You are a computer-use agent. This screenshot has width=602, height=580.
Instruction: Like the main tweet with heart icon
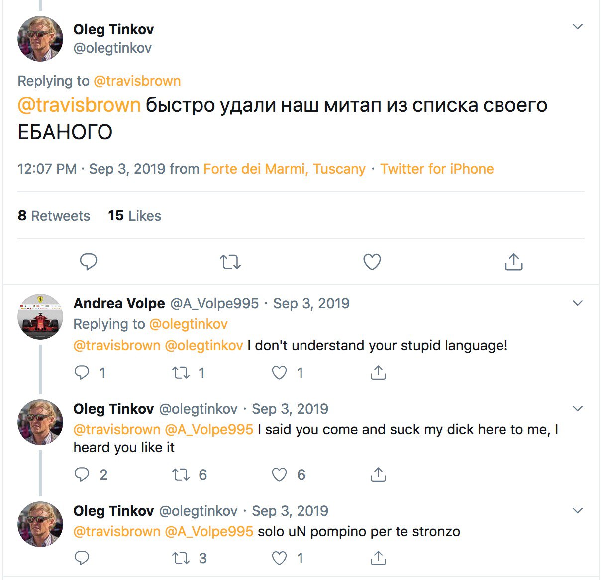[x=372, y=261]
